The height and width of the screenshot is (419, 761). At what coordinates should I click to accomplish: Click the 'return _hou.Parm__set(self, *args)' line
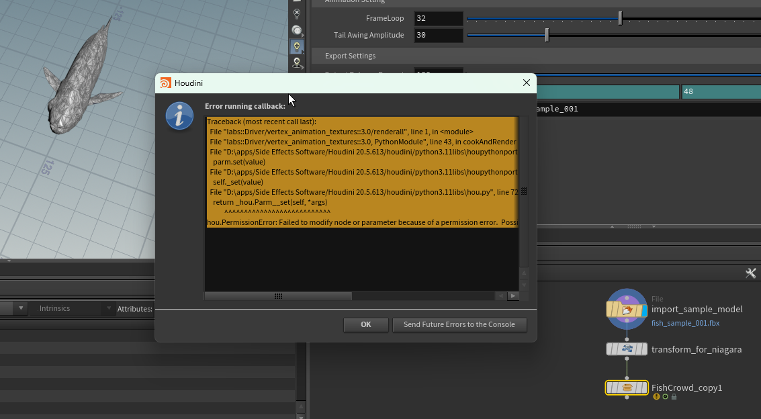tap(270, 202)
